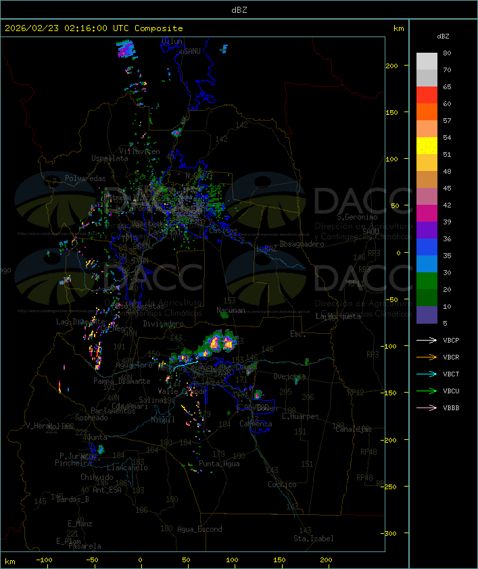This screenshot has height=569, width=478.
Task: Click the Punta_Agua place label
Action: coord(219,464)
